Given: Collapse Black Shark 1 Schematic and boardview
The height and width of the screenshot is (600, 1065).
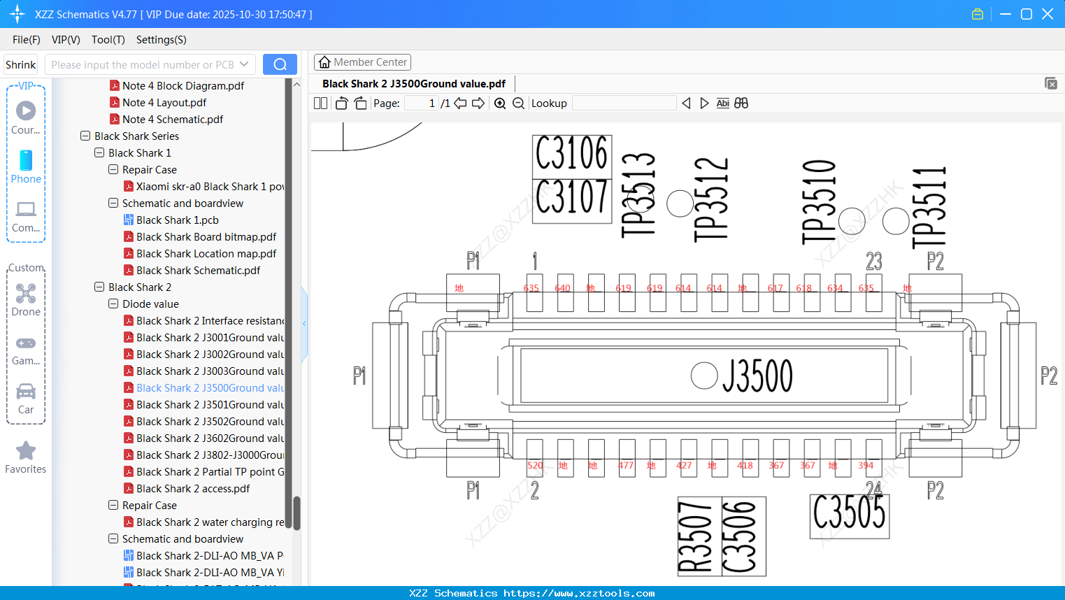Looking at the screenshot, I should click(113, 203).
